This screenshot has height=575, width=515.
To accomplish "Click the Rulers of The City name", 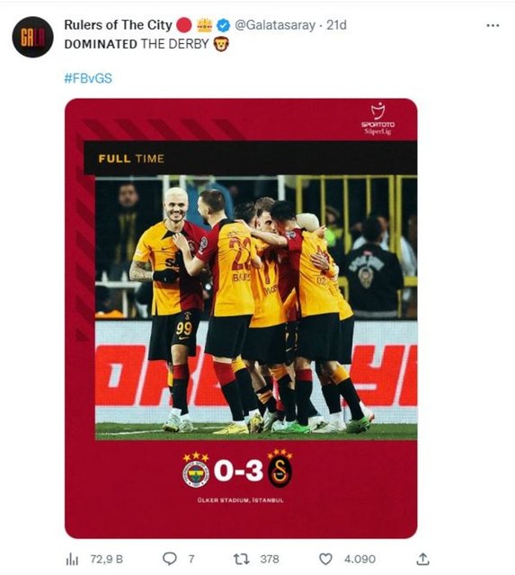I will pyautogui.click(x=118, y=25).
